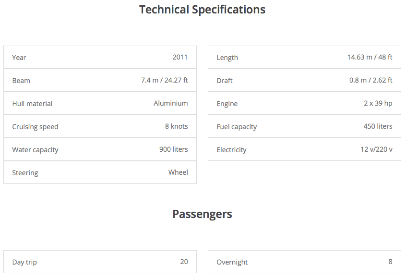
Task: Click the Steering label
Action: pyautogui.click(x=25, y=173)
